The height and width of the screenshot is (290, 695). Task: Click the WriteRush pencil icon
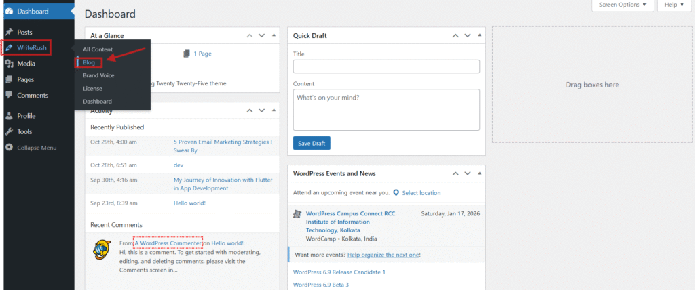click(x=9, y=48)
